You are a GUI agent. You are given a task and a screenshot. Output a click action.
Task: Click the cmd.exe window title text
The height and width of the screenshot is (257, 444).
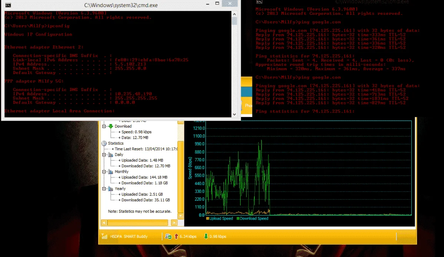[121, 5]
